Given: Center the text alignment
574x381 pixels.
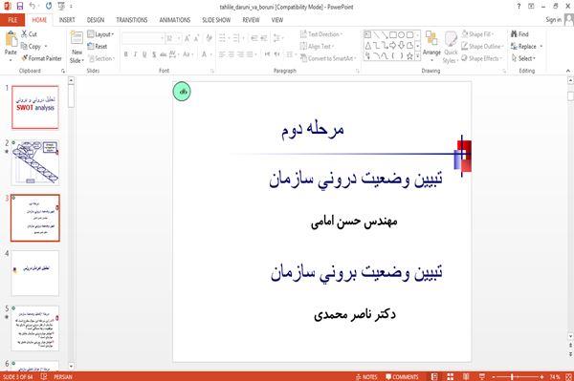Looking at the screenshot, I should [231, 54].
